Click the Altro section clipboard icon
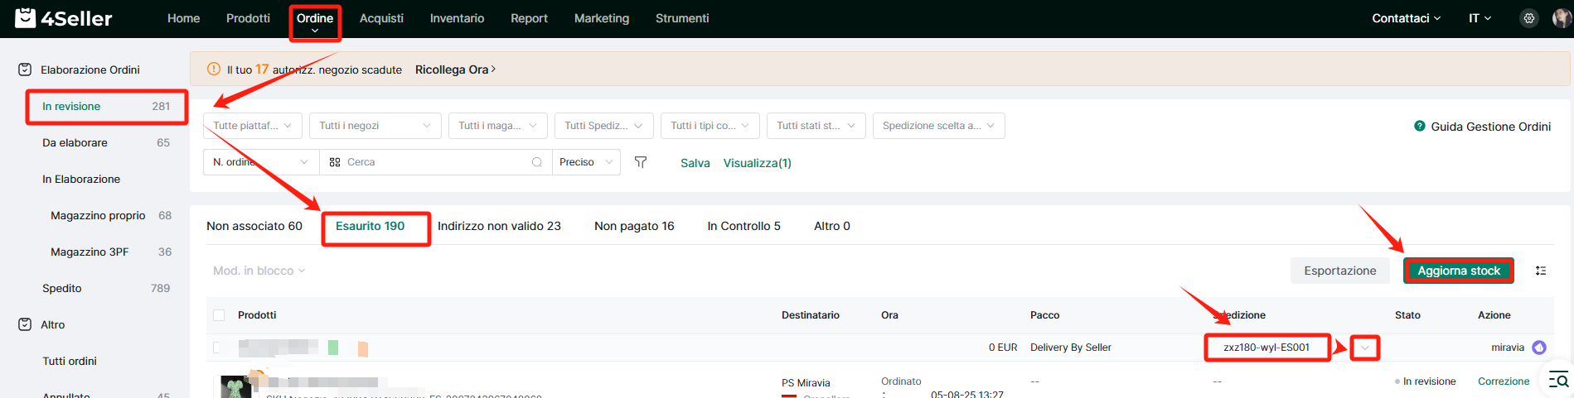The image size is (1574, 398). pyautogui.click(x=25, y=324)
